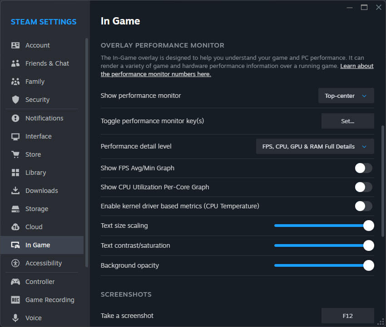Switch to the Accessibility settings page
Image resolution: width=386 pixels, height=327 pixels.
(43, 263)
